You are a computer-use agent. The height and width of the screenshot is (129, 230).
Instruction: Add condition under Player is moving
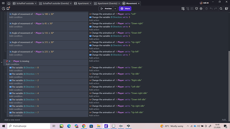(12, 64)
